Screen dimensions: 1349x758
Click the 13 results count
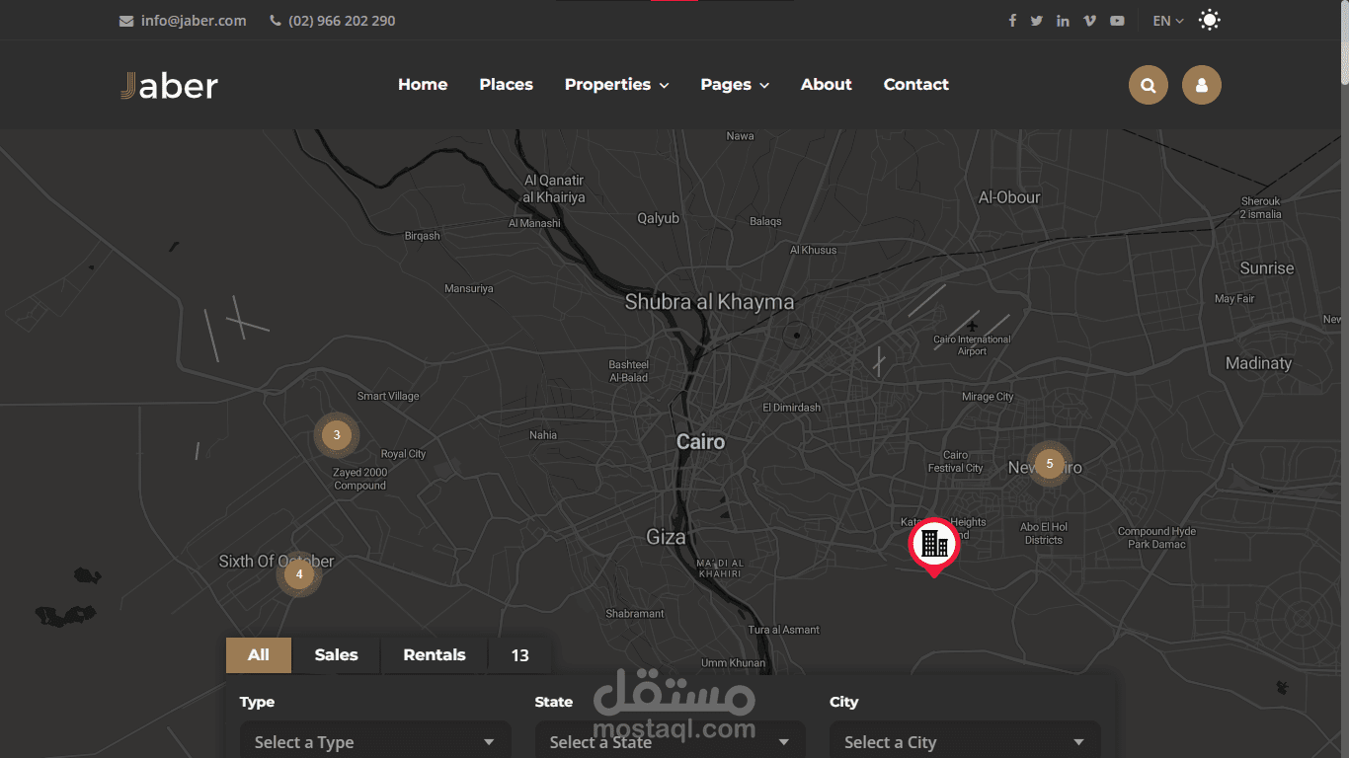click(520, 655)
